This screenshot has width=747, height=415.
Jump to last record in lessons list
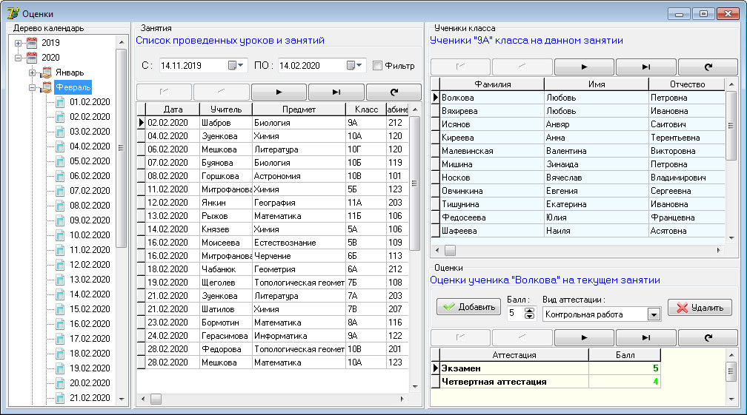pos(336,92)
